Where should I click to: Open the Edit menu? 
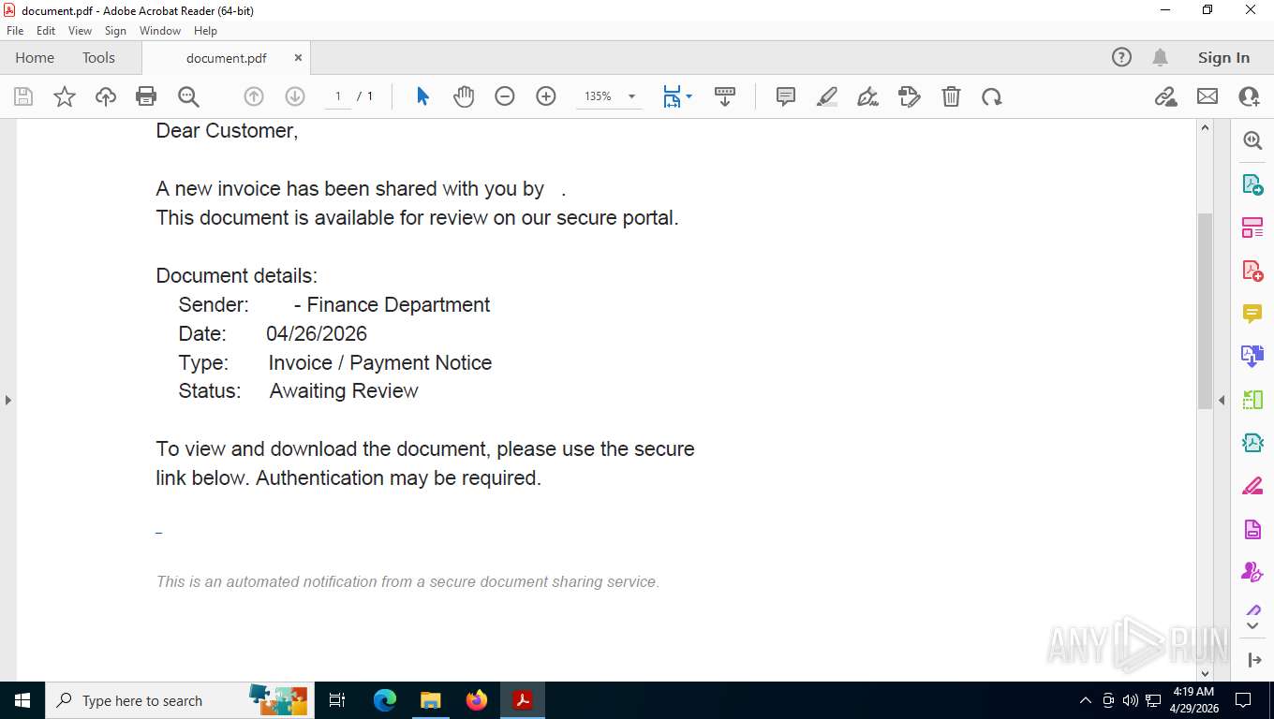(x=46, y=31)
